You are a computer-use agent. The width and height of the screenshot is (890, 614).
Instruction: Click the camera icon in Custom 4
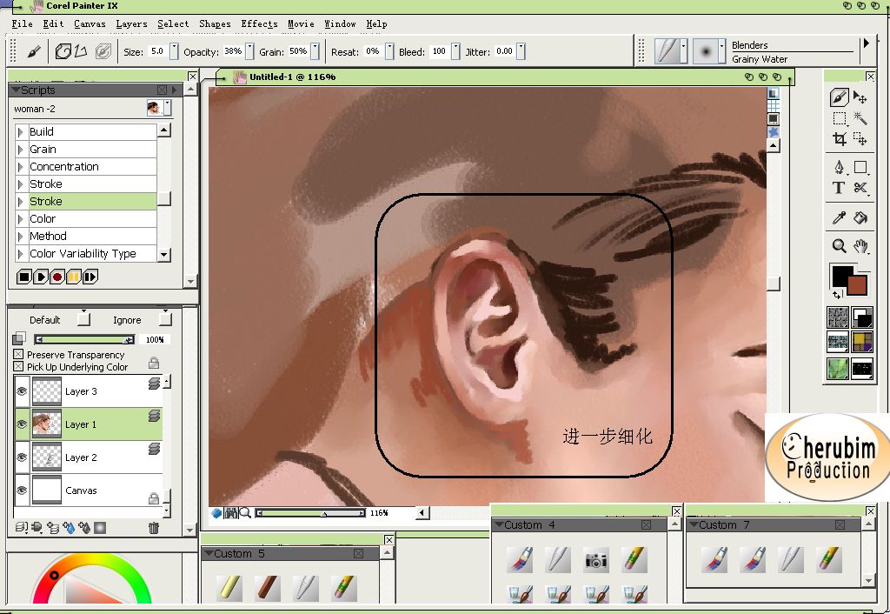596,561
